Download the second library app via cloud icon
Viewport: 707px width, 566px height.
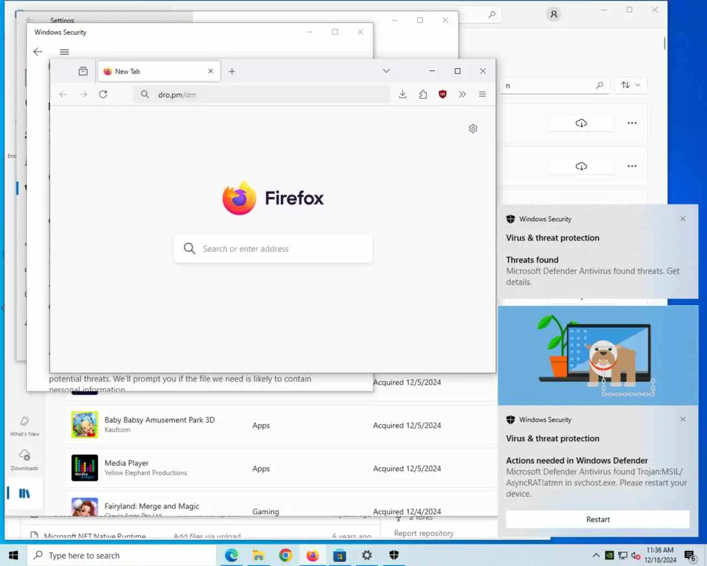[581, 166]
